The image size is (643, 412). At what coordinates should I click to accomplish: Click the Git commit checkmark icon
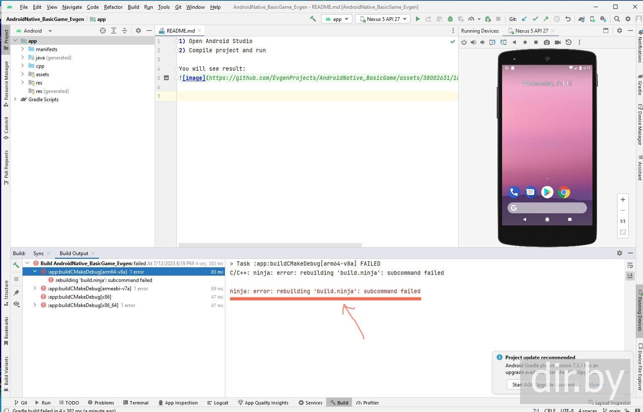535,19
